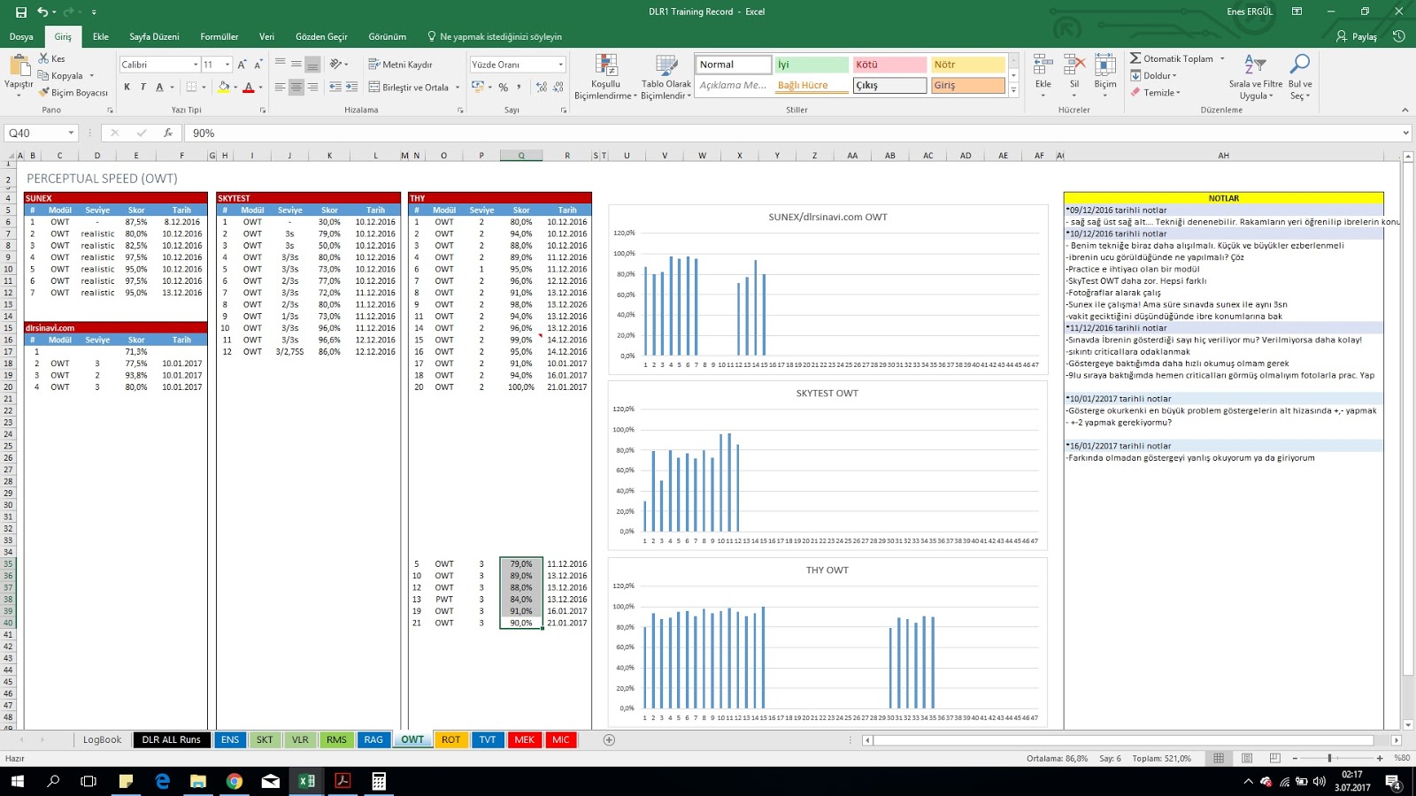Expand the formula bar

click(1405, 133)
